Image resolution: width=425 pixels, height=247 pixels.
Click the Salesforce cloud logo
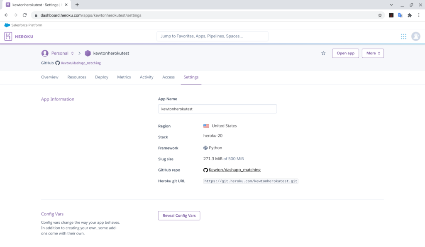7,25
